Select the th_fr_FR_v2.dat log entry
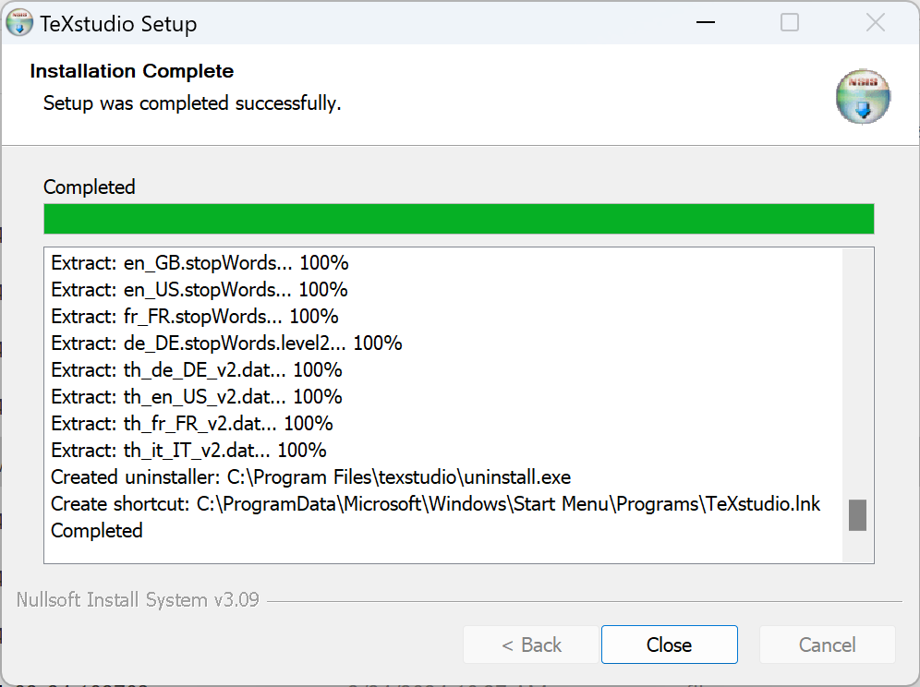 192,424
